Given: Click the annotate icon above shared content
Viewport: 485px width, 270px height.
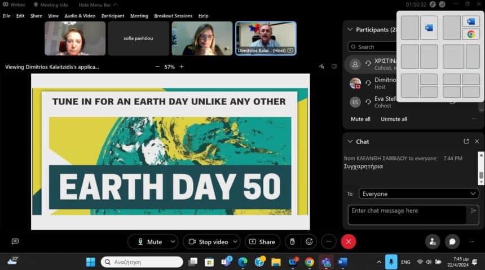Looking at the screenshot, I should coord(321,66).
